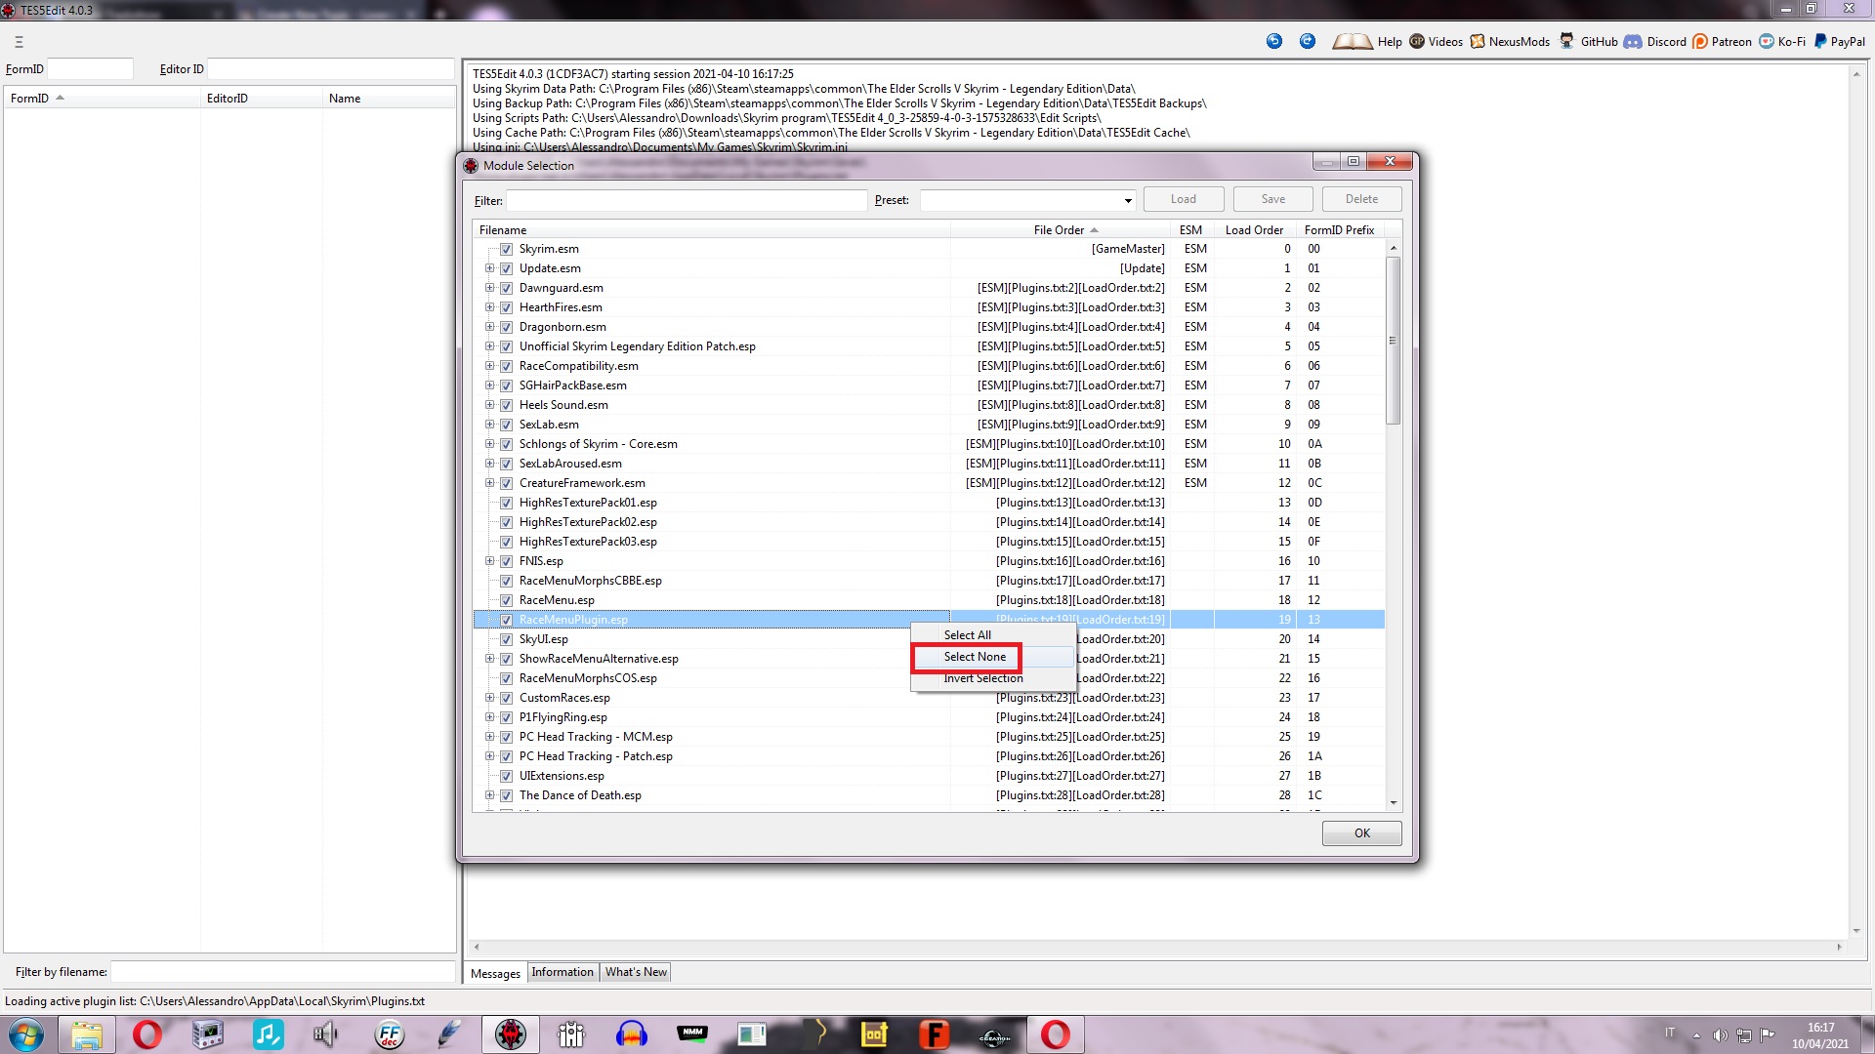Expand the SexLab.esm tree node

pos(489,425)
